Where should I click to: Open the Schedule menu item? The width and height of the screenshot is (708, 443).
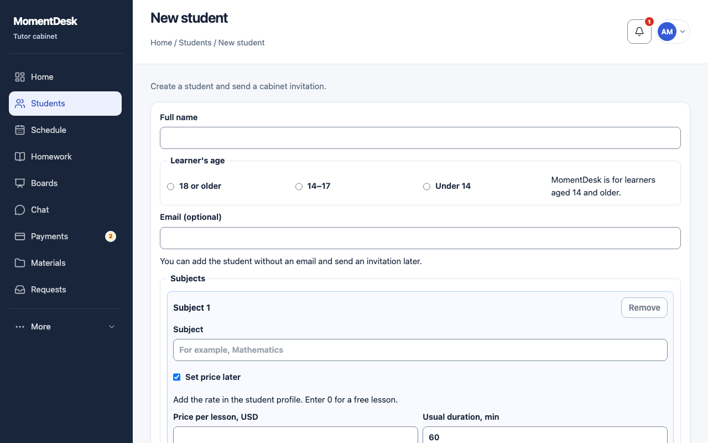(x=65, y=130)
